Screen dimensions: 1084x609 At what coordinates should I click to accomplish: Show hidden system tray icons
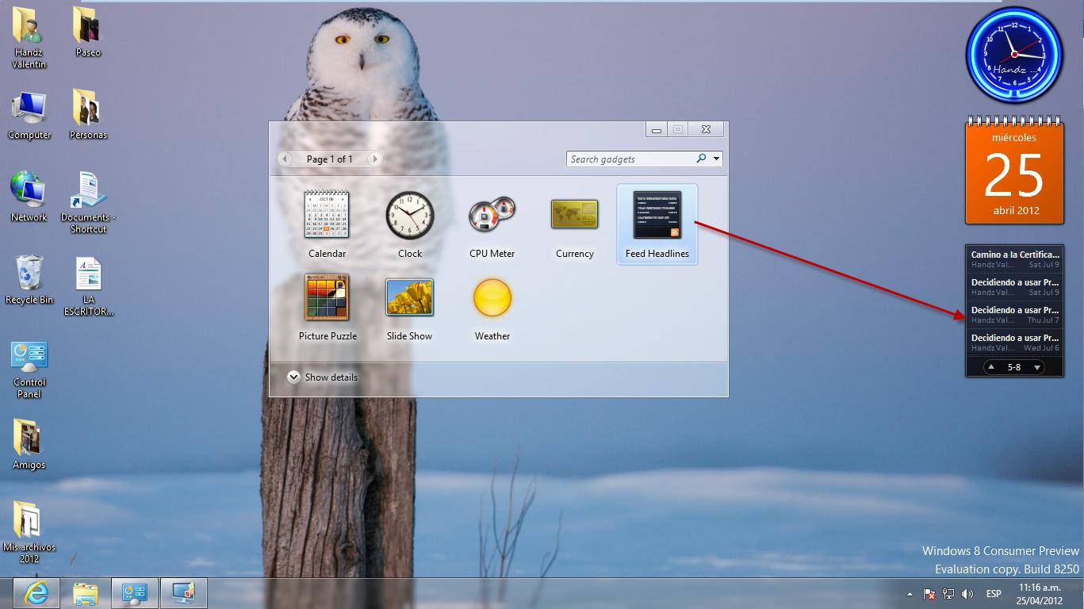[909, 594]
